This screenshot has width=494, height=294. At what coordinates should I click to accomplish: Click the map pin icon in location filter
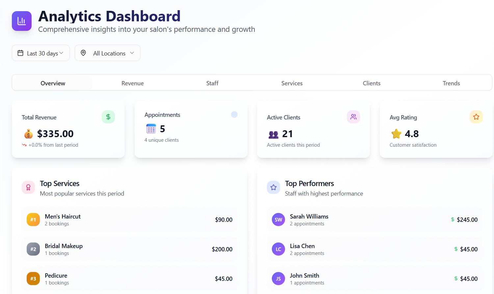83,53
